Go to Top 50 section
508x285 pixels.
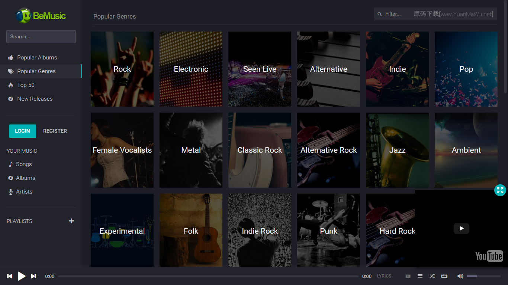click(x=26, y=85)
